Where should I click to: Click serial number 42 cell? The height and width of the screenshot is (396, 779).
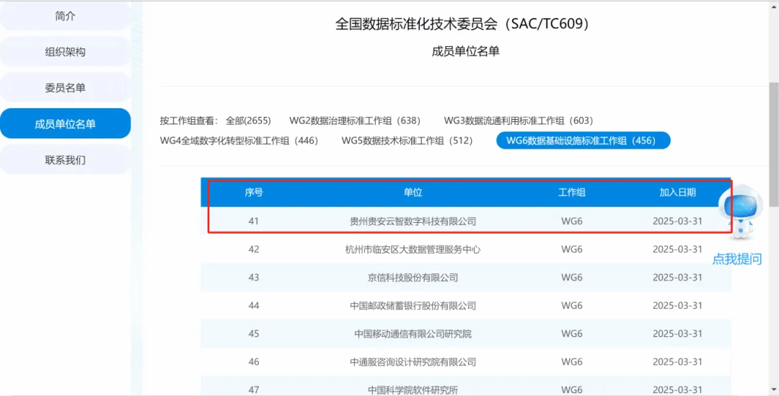254,250
